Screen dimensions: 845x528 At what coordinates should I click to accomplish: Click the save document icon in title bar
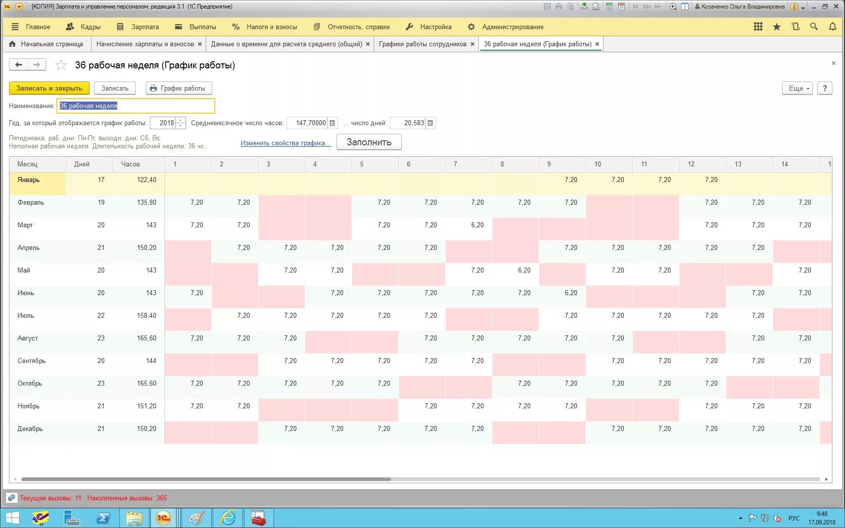tap(547, 7)
